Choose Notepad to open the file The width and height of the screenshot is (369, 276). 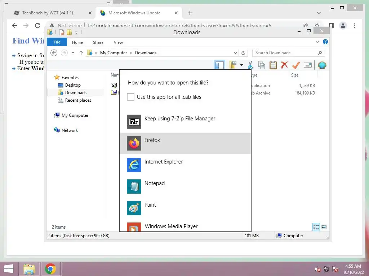coord(185,187)
